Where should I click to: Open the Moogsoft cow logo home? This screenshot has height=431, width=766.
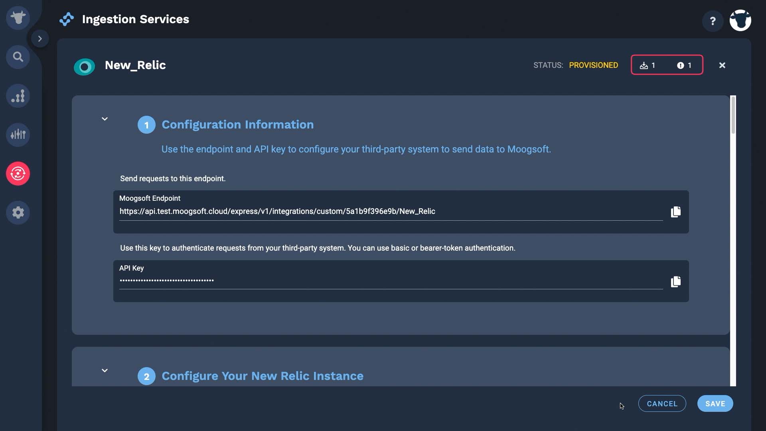pyautogui.click(x=18, y=18)
